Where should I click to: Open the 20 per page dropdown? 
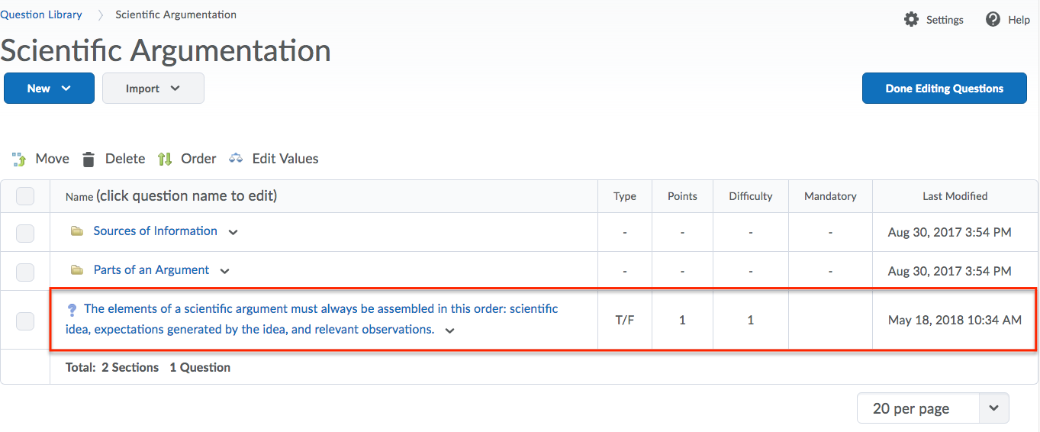coord(933,408)
